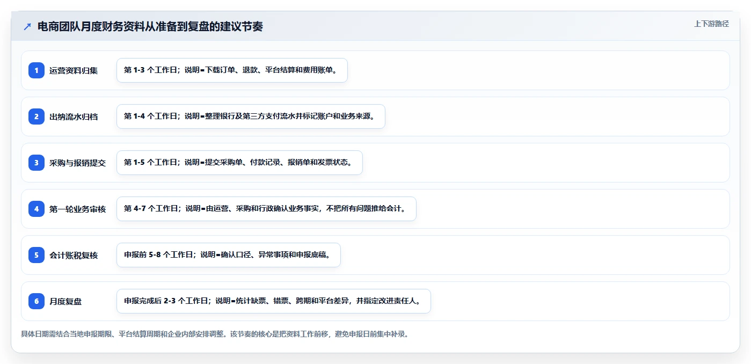Click the footnote starting 具体日期需结合当地申报期限
Screen dimensions: 751x364
pyautogui.click(x=215, y=334)
